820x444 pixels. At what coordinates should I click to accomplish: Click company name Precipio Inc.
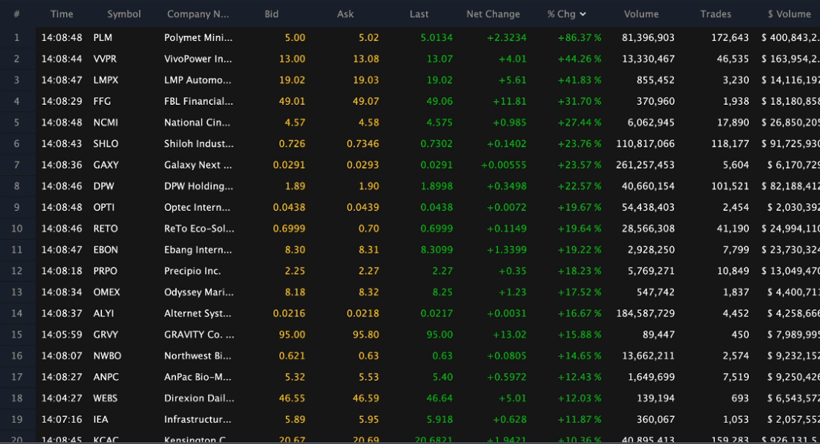[192, 271]
